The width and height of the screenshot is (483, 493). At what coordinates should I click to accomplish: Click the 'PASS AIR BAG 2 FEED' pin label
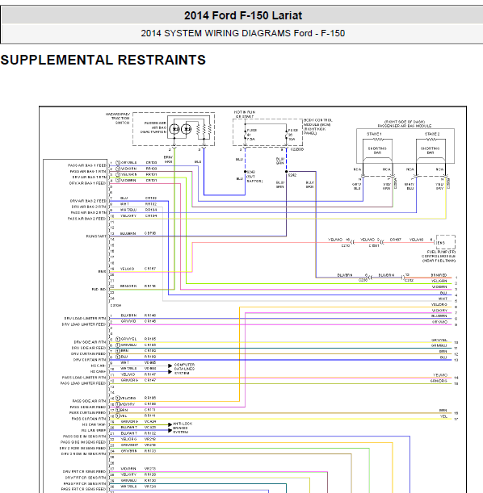87,219
